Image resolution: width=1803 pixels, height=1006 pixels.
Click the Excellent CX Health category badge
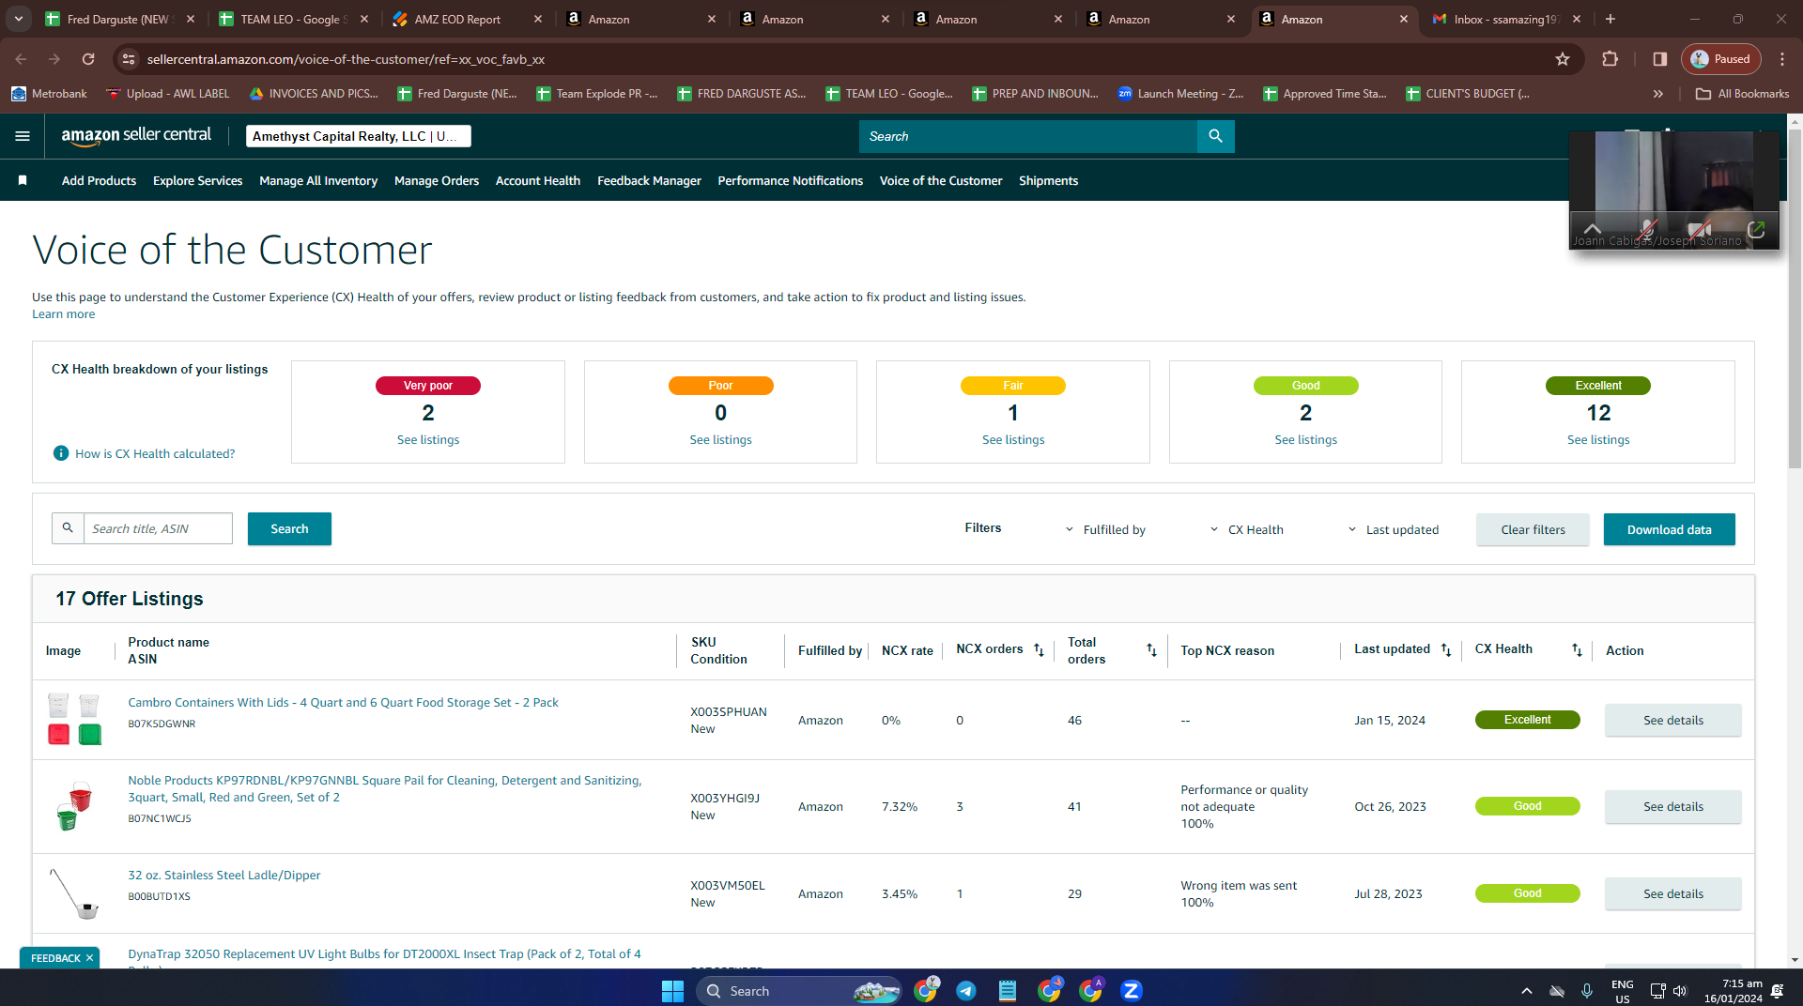1597,386
